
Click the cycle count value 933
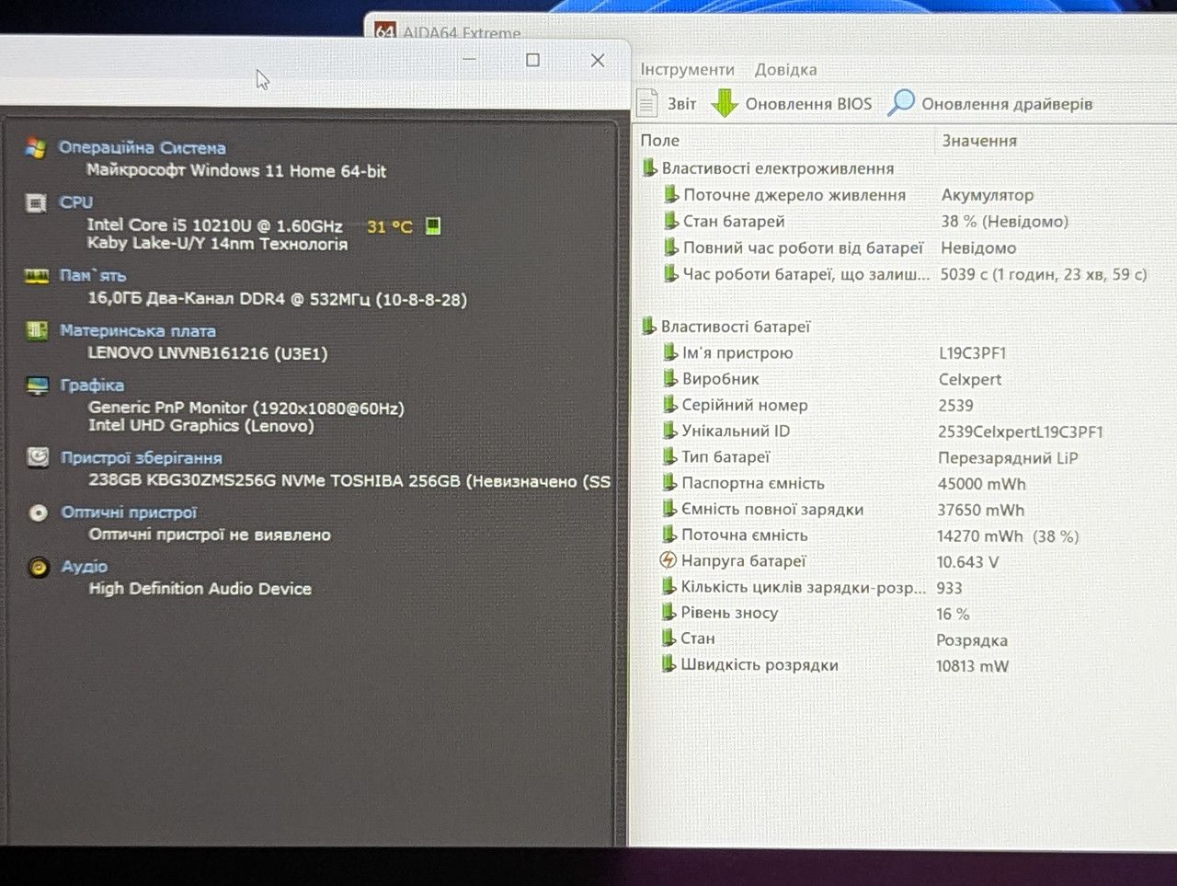click(949, 588)
